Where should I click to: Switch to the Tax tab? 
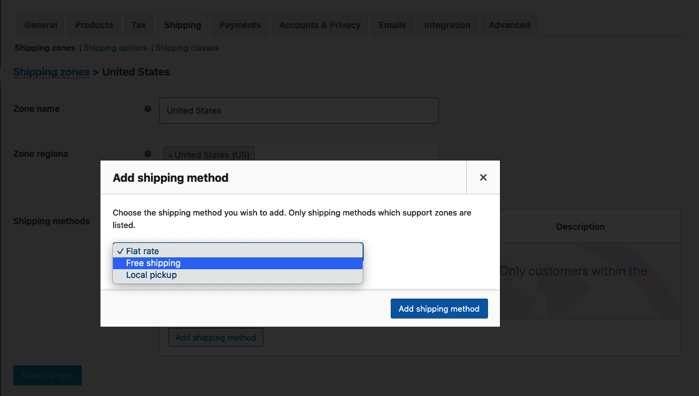(x=139, y=24)
